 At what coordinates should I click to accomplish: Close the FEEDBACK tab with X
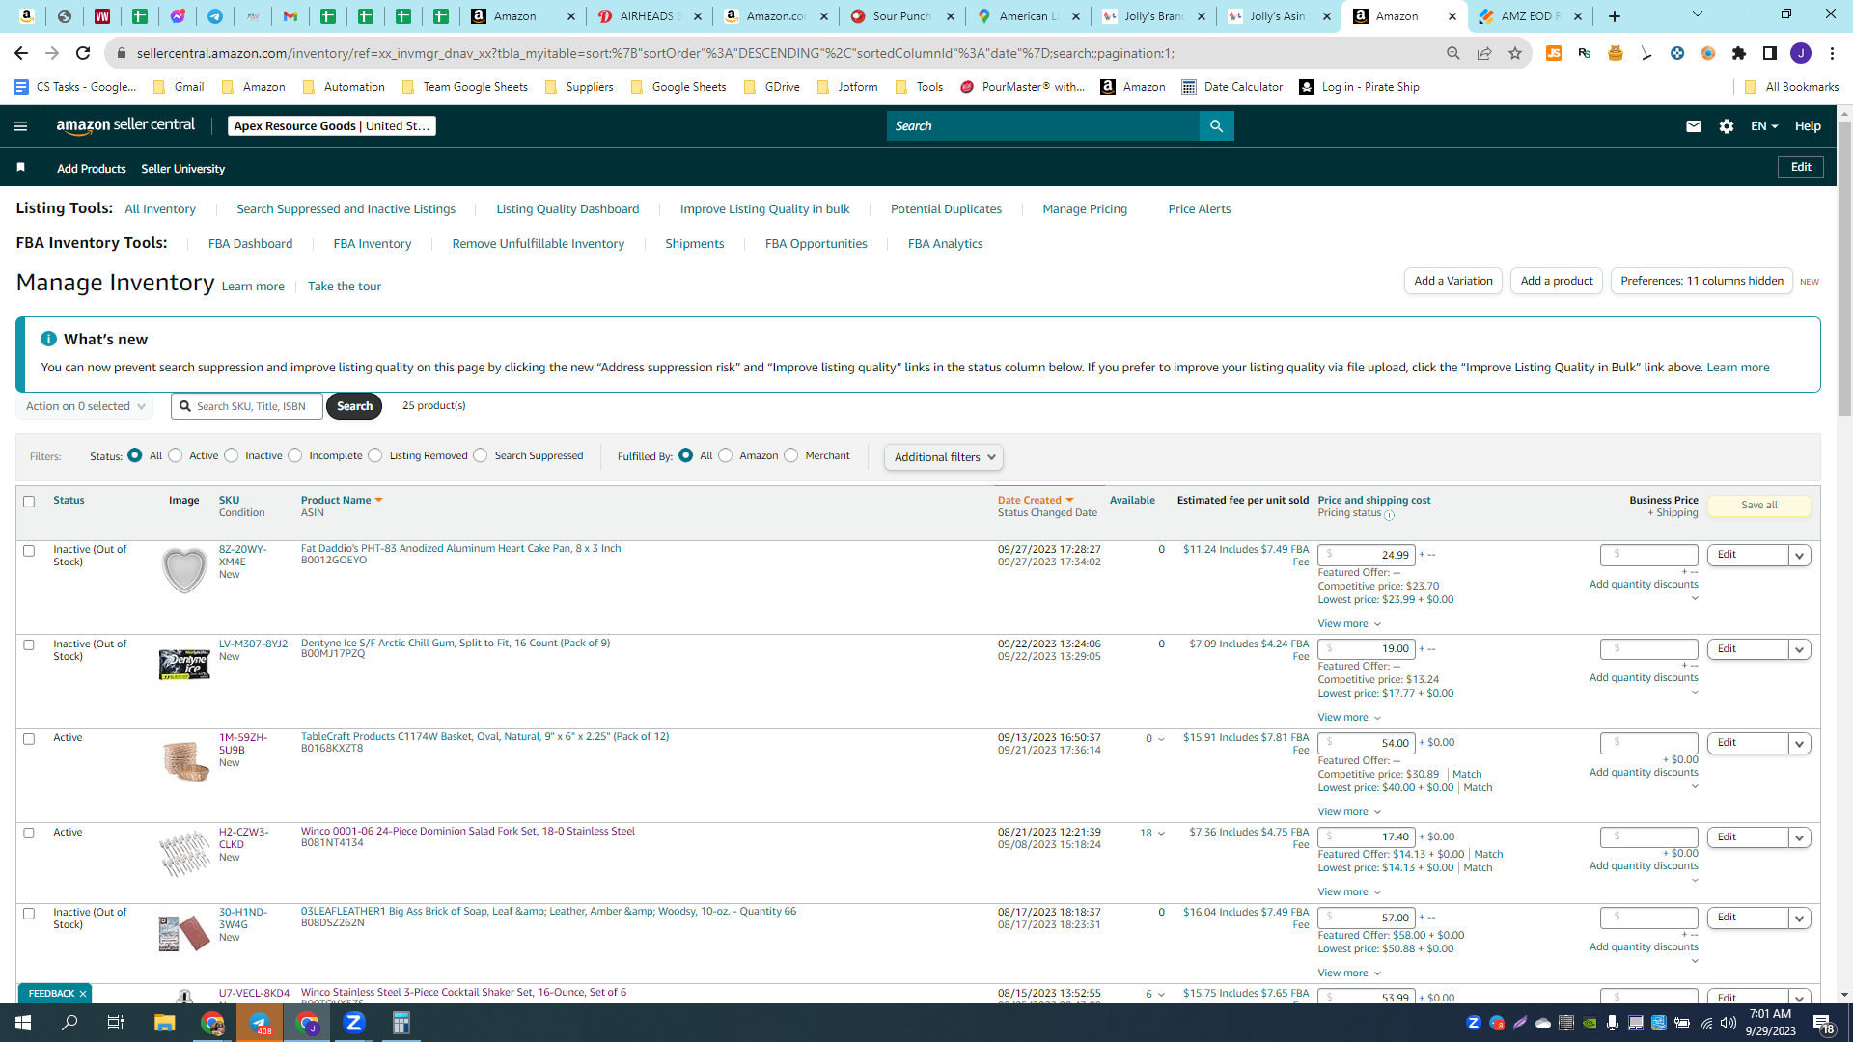tap(83, 994)
